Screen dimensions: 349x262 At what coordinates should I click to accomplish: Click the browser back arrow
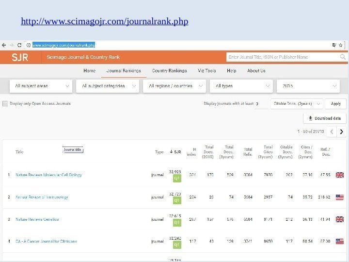pyautogui.click(x=4, y=45)
